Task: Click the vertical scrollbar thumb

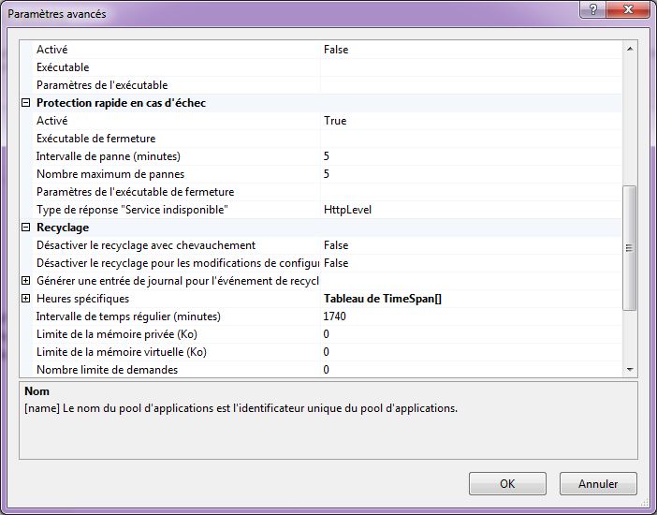Action: pos(629,248)
